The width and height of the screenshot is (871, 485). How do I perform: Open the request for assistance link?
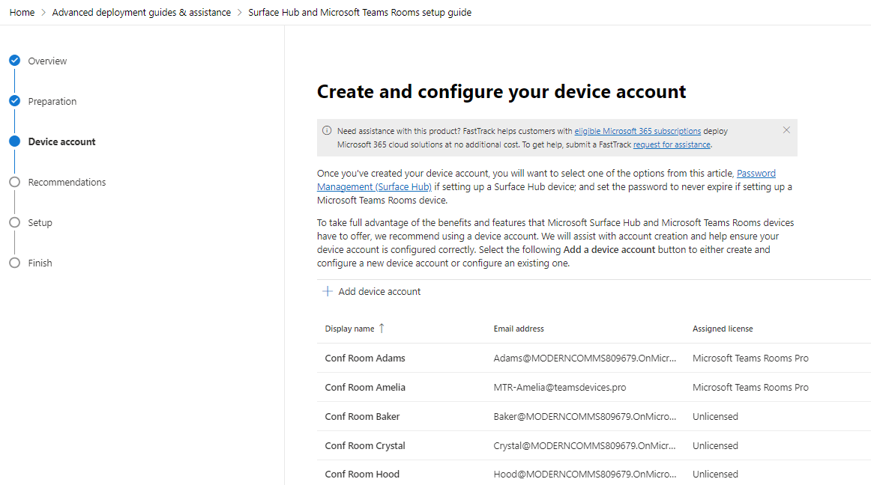pos(672,144)
